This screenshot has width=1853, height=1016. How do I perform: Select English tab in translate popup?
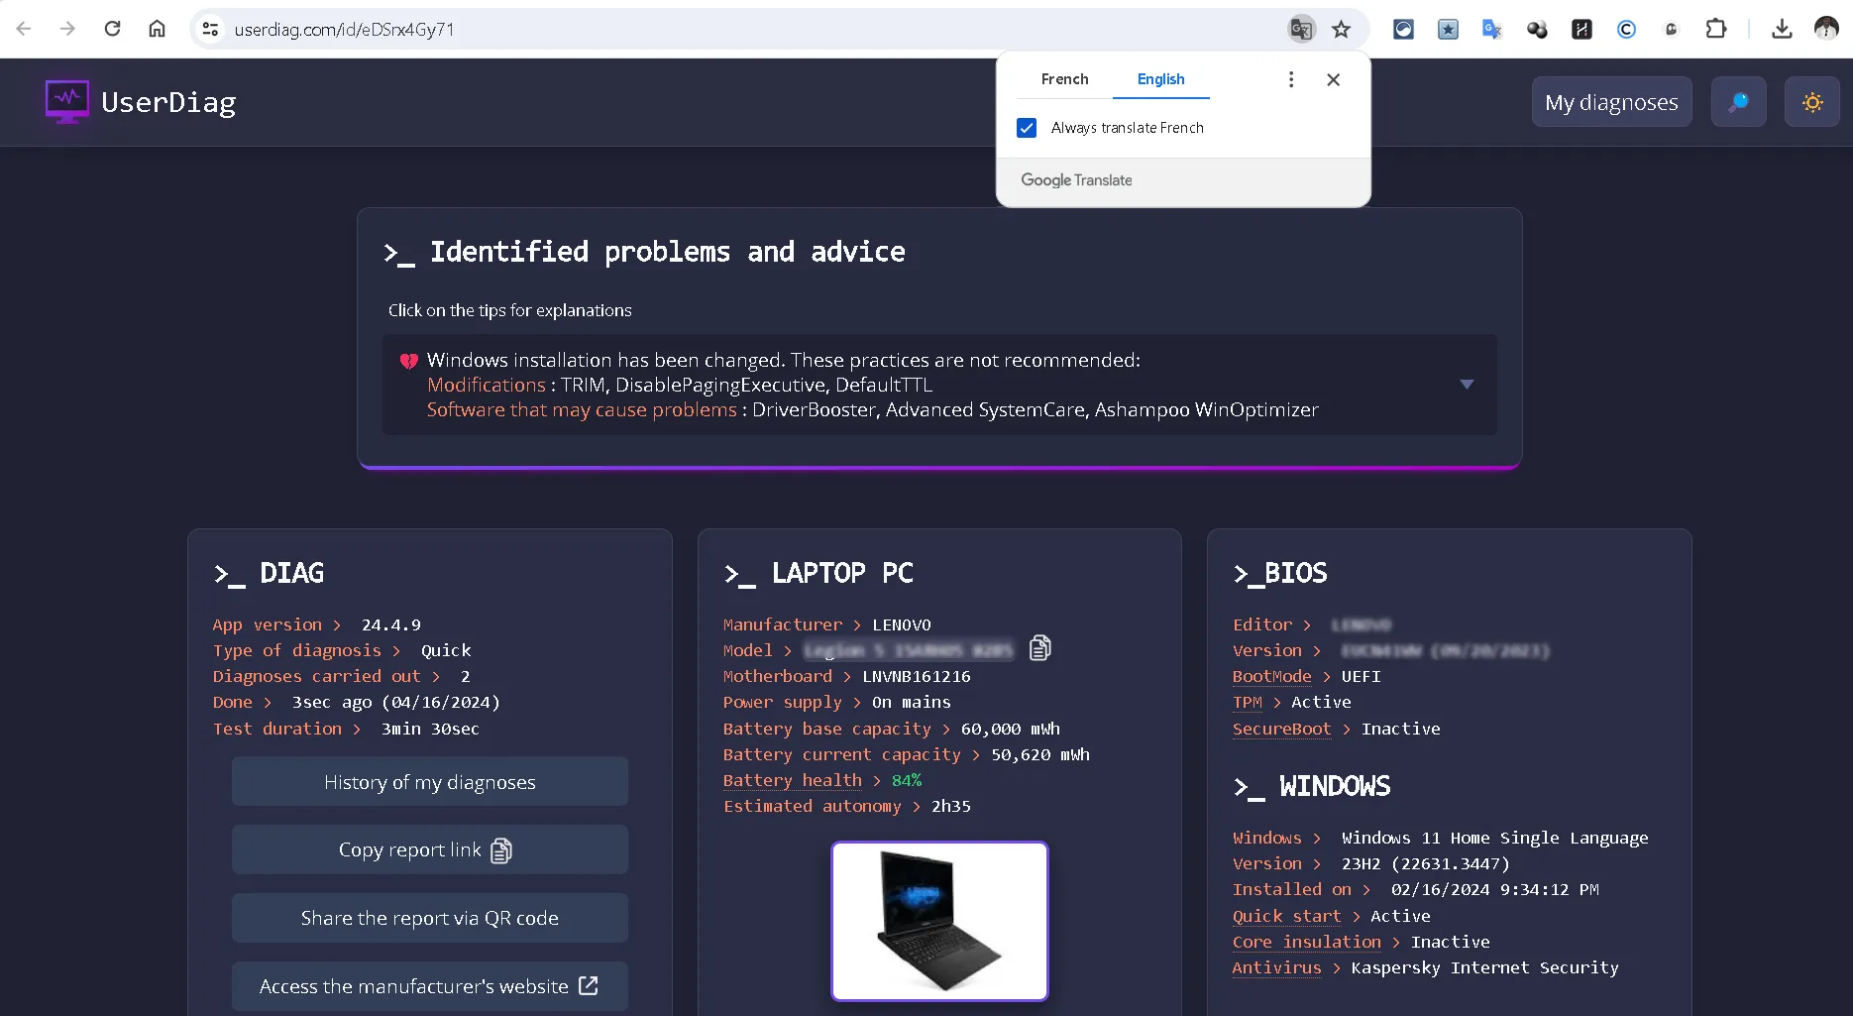click(x=1160, y=79)
